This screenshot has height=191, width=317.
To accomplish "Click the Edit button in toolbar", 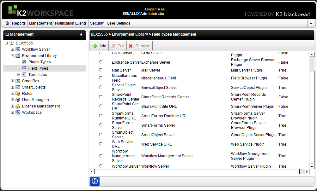I will tap(118, 46).
